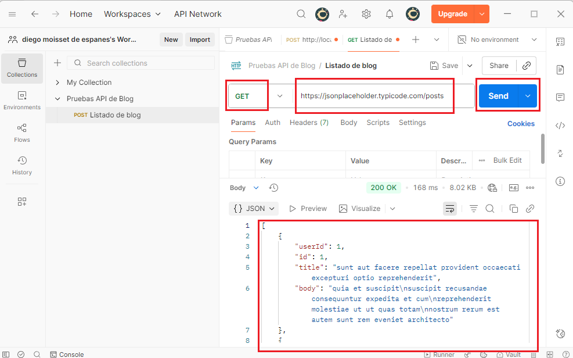The height and width of the screenshot is (358, 573).
Task: Click the Search collections input field
Action: (139, 63)
